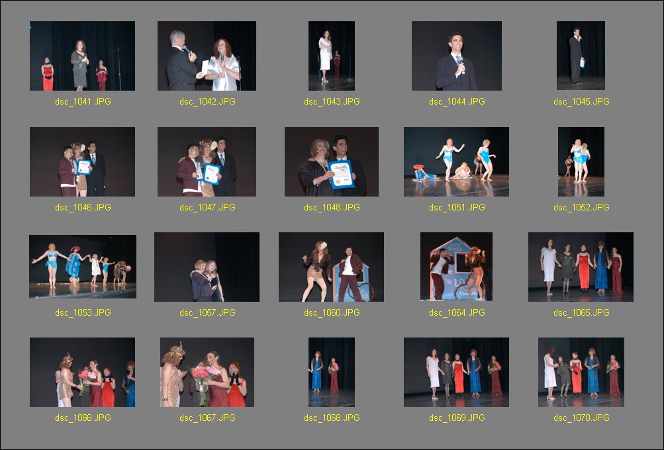Click the caption label dsc_1064.JPG
The width and height of the screenshot is (664, 450).
click(x=457, y=312)
